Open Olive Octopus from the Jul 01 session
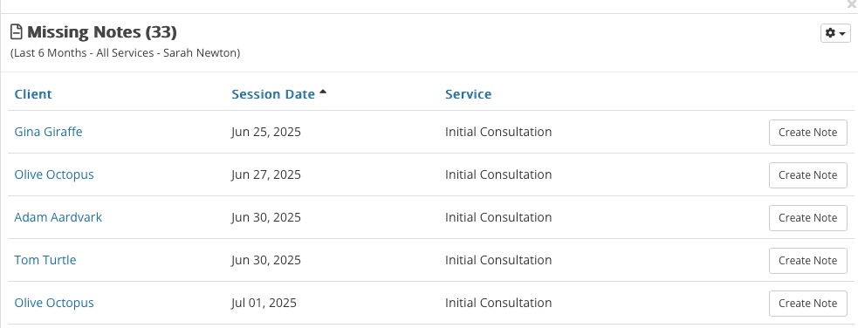Viewport: 858px width, 328px height. [x=54, y=303]
